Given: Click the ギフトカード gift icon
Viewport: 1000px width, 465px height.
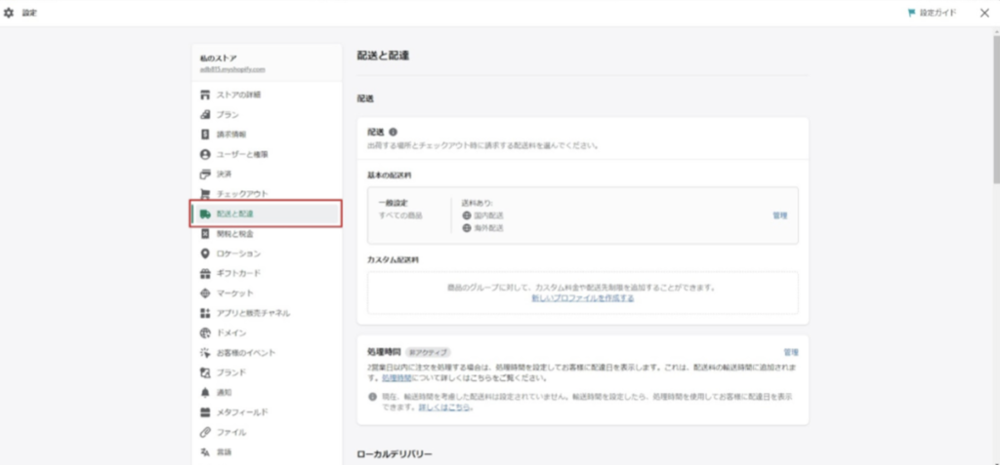Looking at the screenshot, I should pyautogui.click(x=205, y=273).
